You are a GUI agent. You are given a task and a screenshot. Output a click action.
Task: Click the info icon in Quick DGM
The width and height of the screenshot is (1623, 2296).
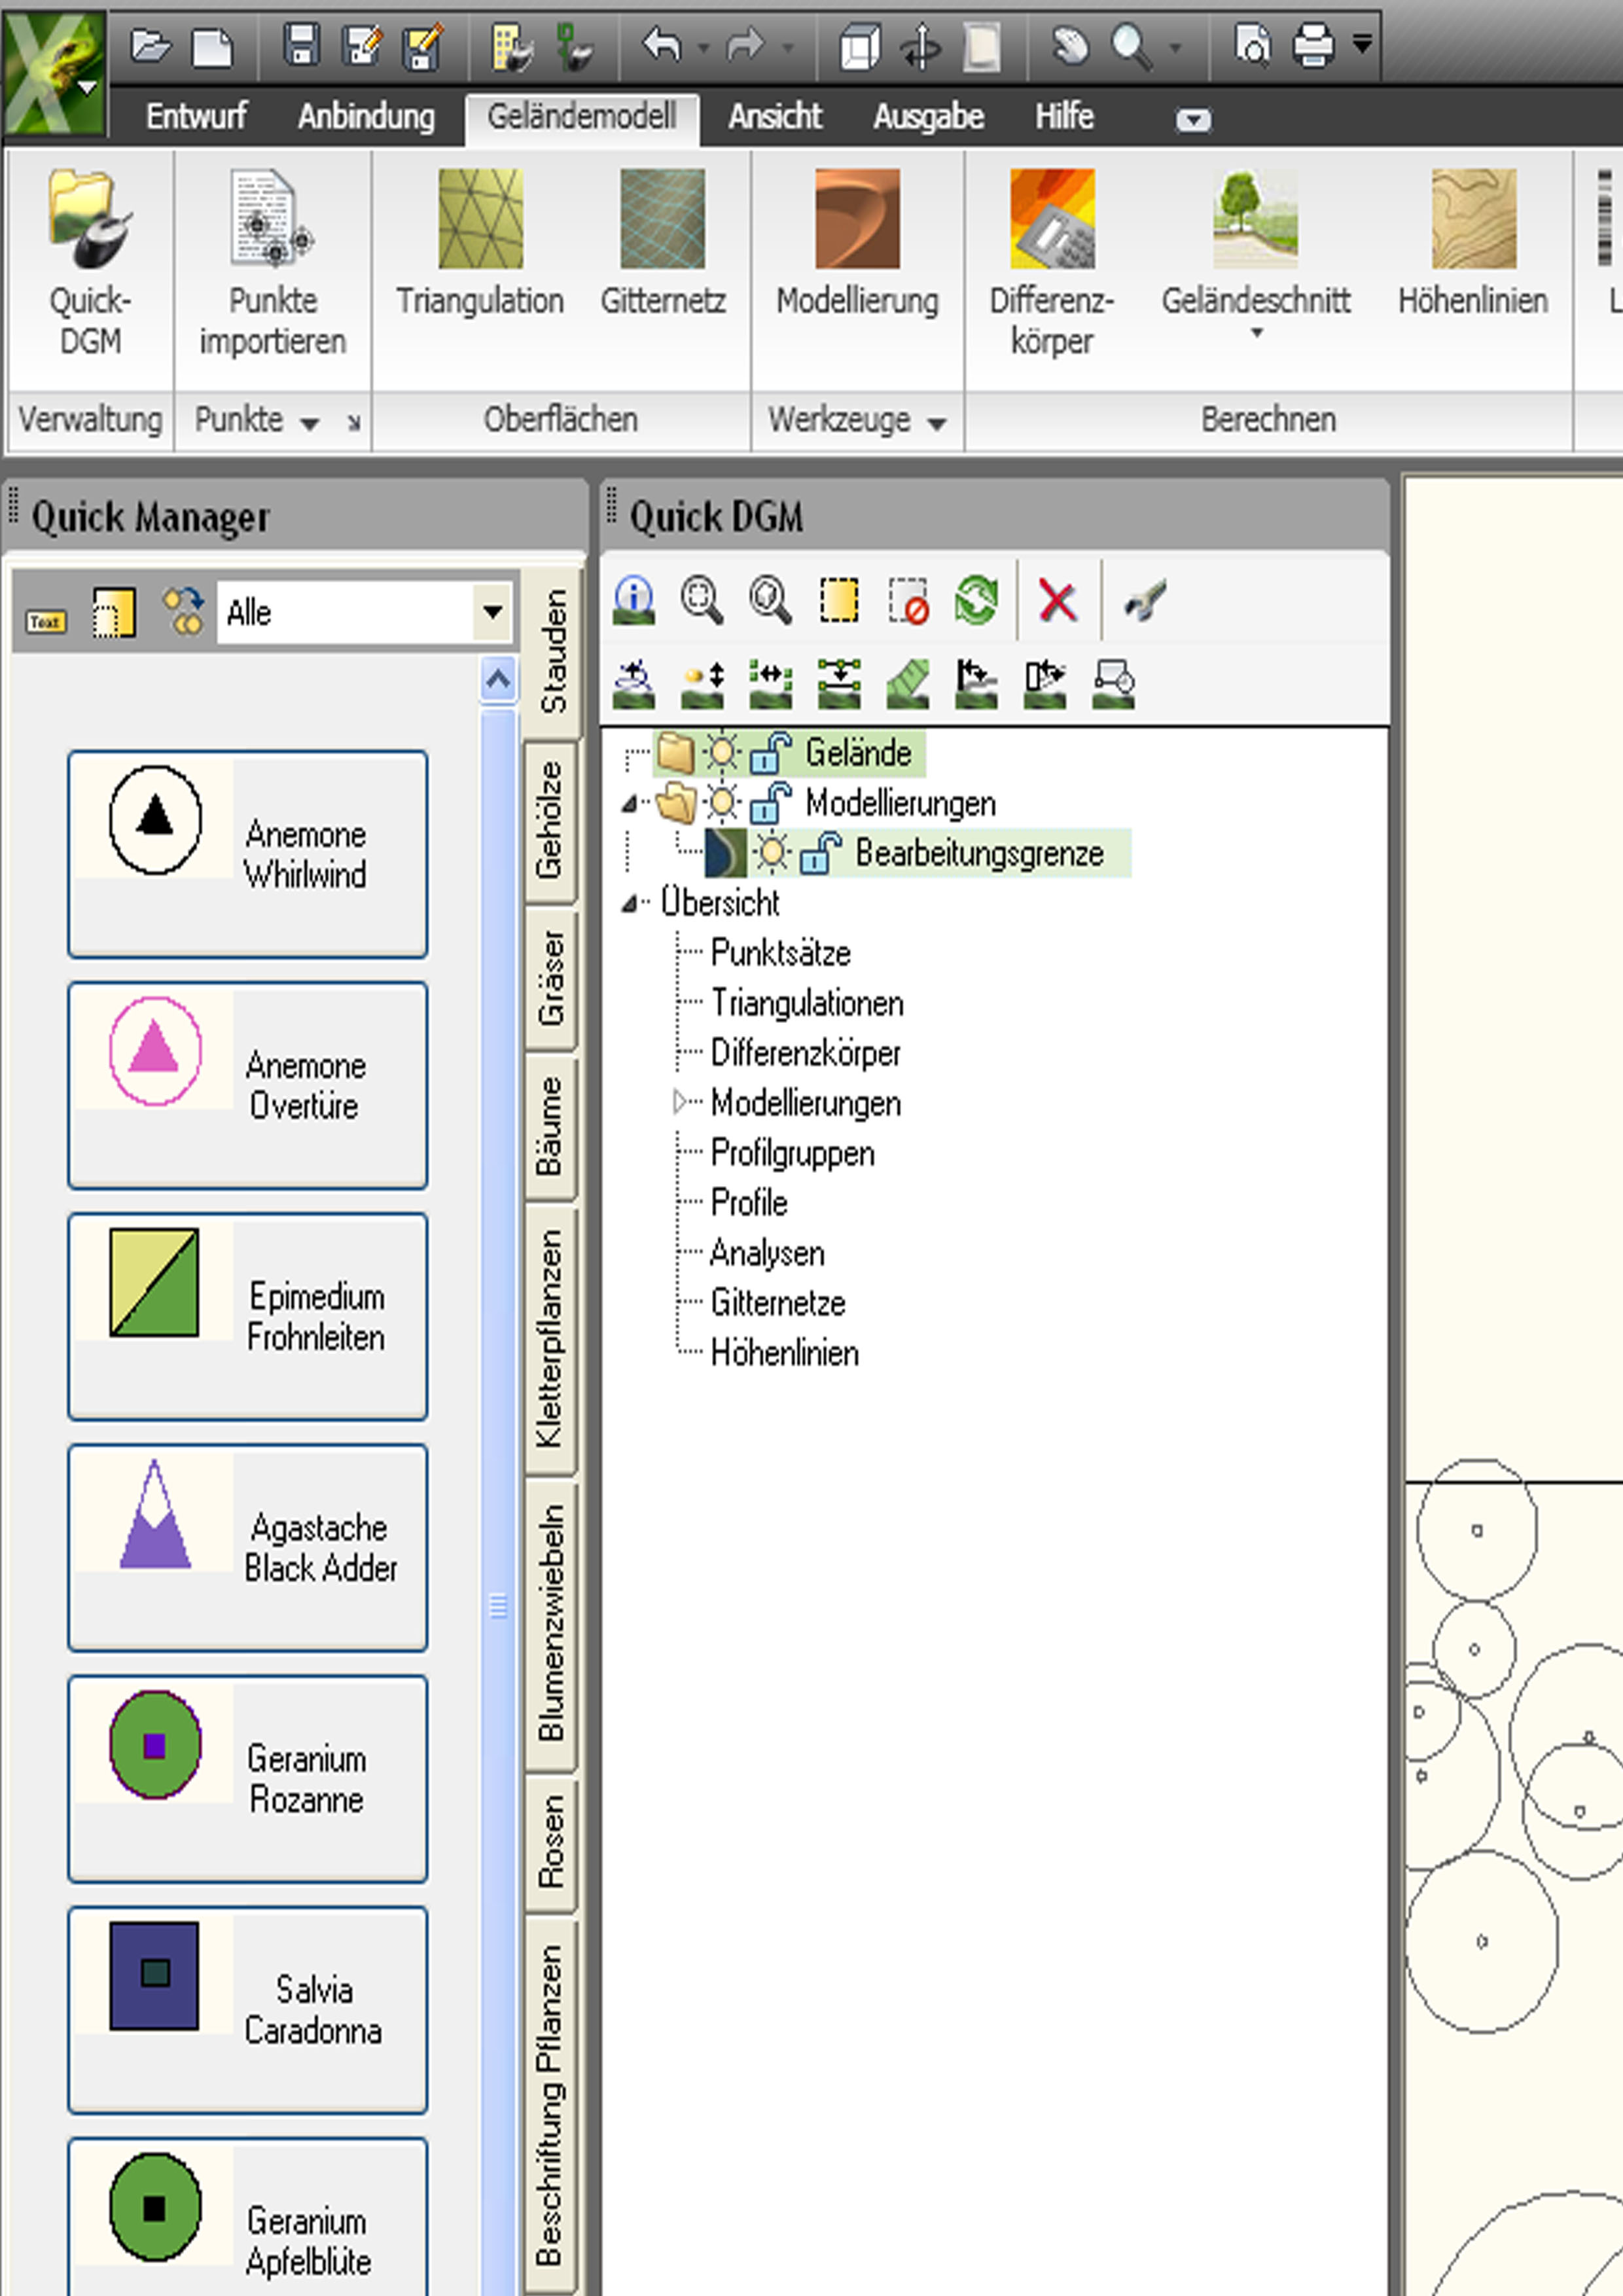click(x=634, y=600)
